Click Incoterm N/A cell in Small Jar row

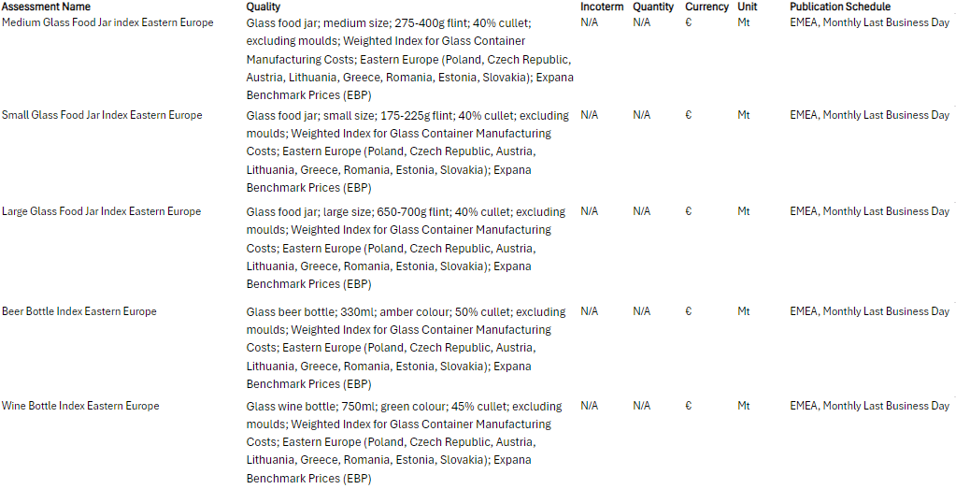pos(589,115)
